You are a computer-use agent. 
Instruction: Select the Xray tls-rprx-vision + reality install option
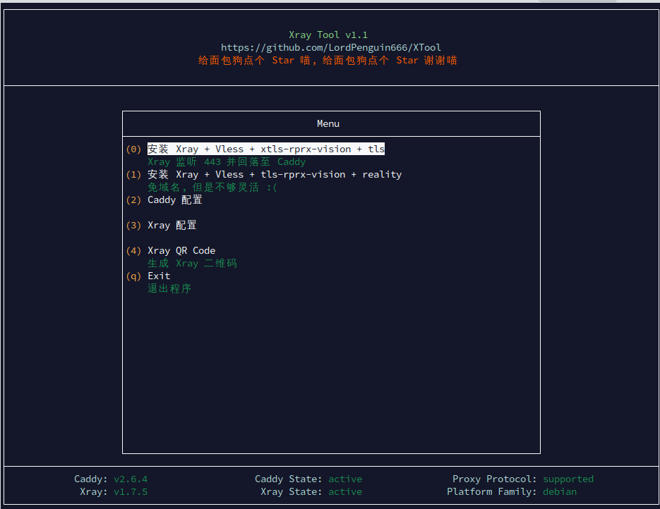[274, 175]
